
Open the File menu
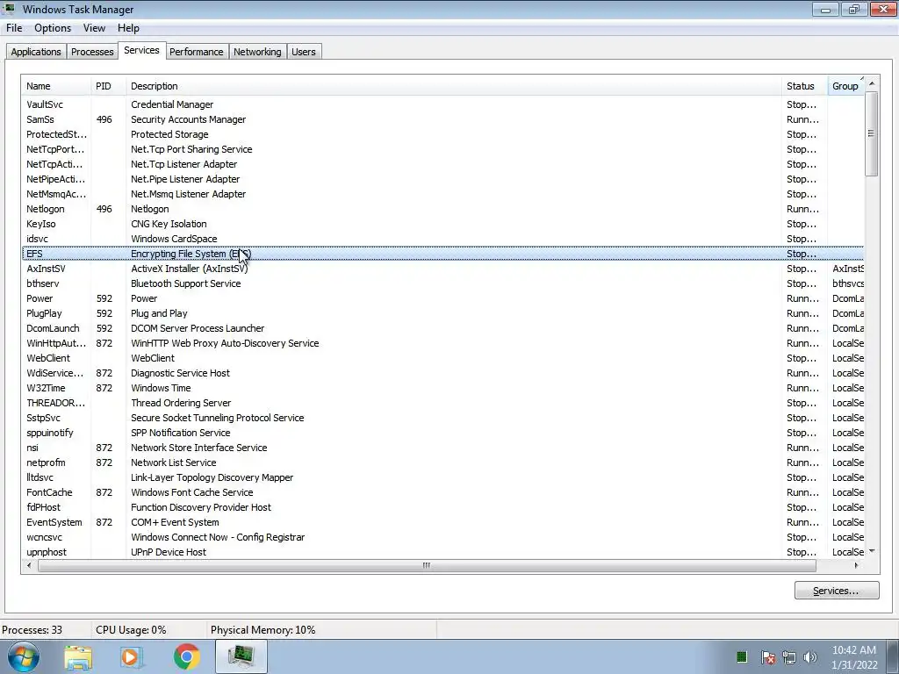14,28
